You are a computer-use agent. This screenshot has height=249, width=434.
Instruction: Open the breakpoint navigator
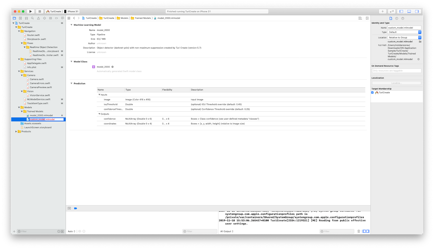(x=56, y=18)
